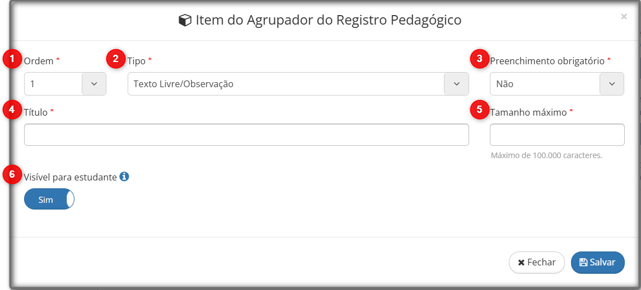Click the cube icon in the dialog title
Image resolution: width=641 pixels, height=290 pixels.
(x=185, y=21)
